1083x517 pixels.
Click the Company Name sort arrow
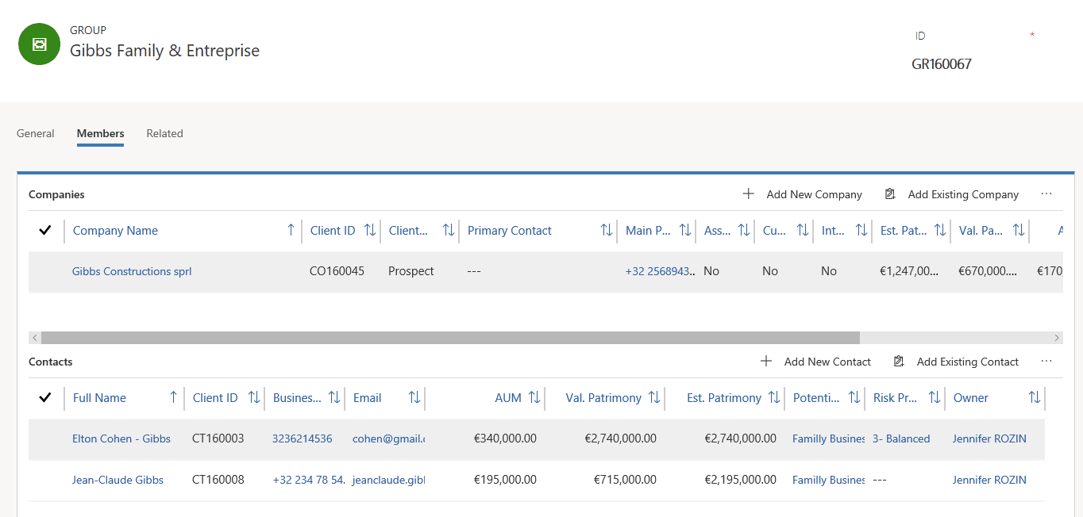coord(291,230)
